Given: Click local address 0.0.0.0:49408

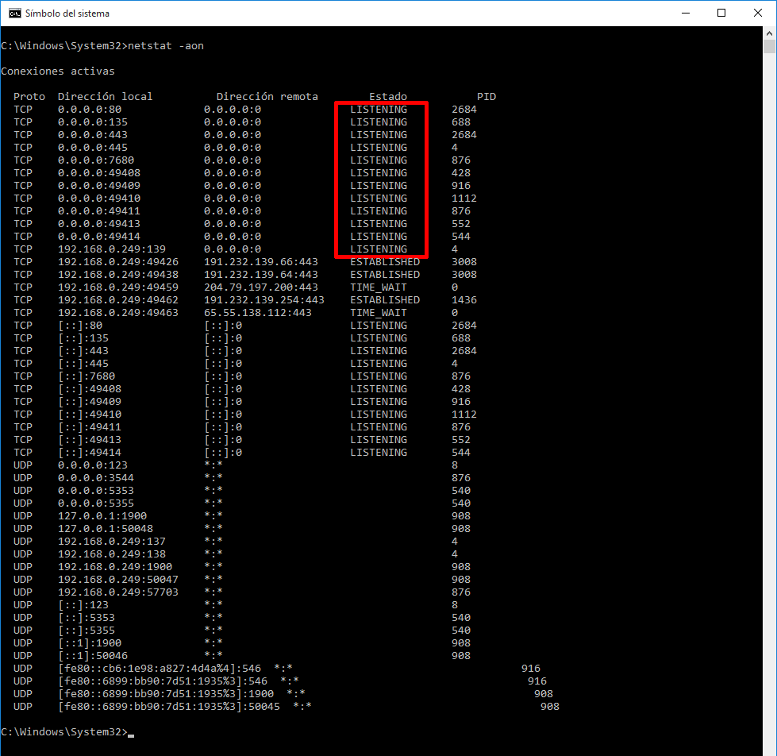Looking at the screenshot, I should point(99,173).
